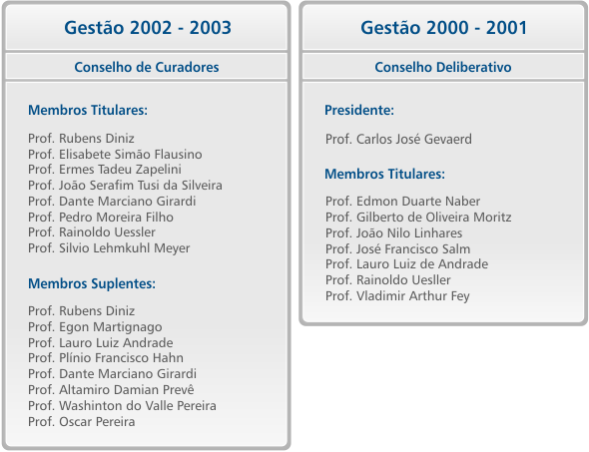Click Prof. Plínio Francisco Hahn

(x=106, y=358)
